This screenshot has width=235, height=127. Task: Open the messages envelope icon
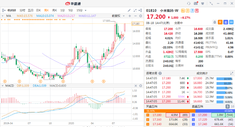196,3
